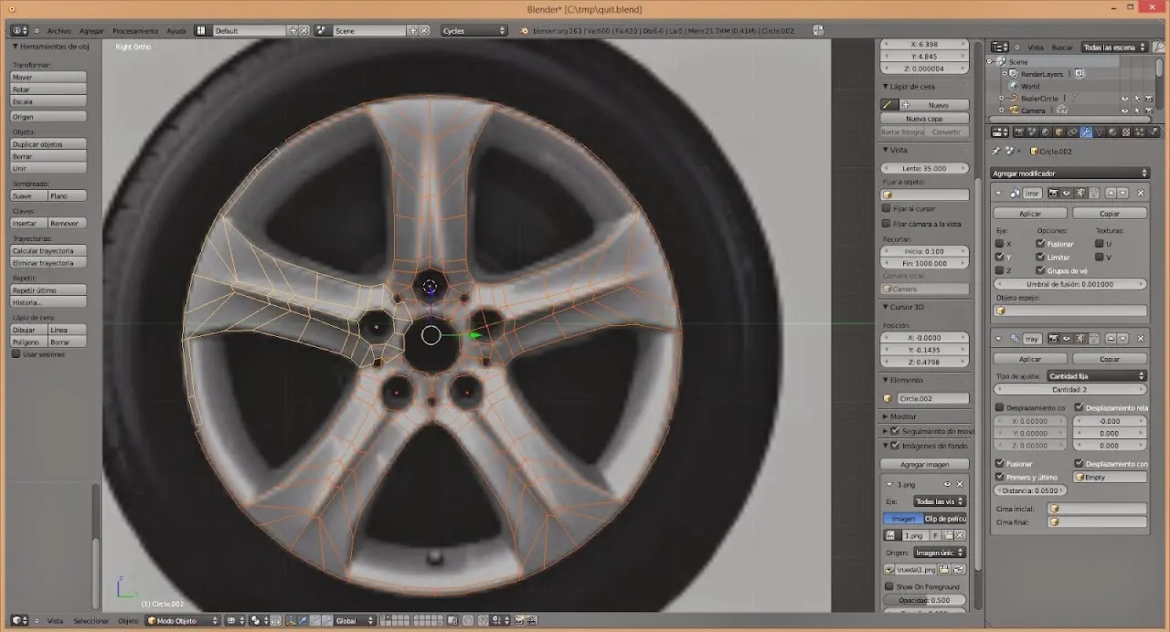Toggle Camera visibility eye in outliner

pos(1125,111)
